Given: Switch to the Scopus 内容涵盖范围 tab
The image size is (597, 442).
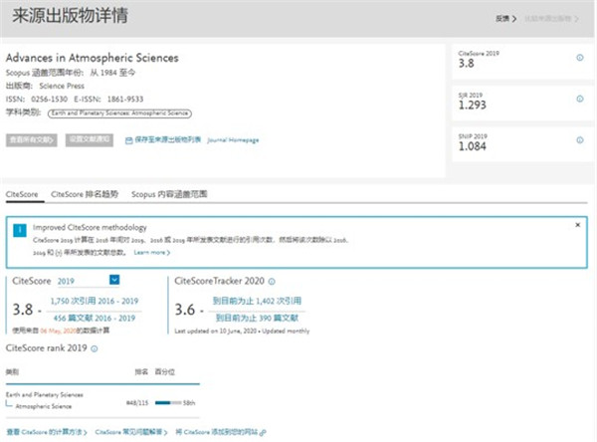Looking at the screenshot, I should (x=171, y=194).
